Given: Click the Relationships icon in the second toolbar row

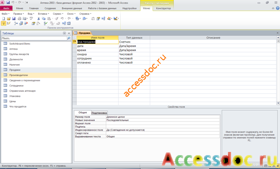Looking at the screenshot, I should [x=64, y=23].
